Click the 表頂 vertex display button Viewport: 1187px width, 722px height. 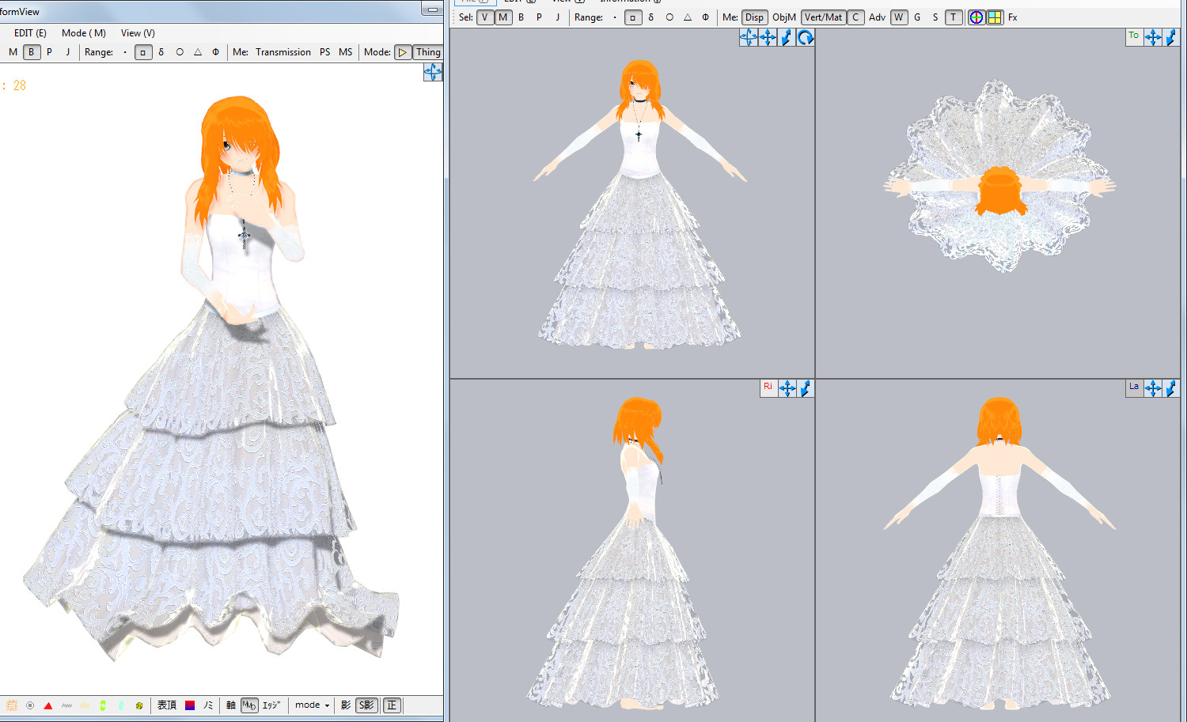[x=167, y=705]
